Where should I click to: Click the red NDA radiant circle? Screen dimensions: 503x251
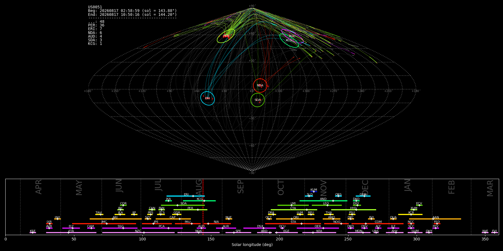(260, 86)
